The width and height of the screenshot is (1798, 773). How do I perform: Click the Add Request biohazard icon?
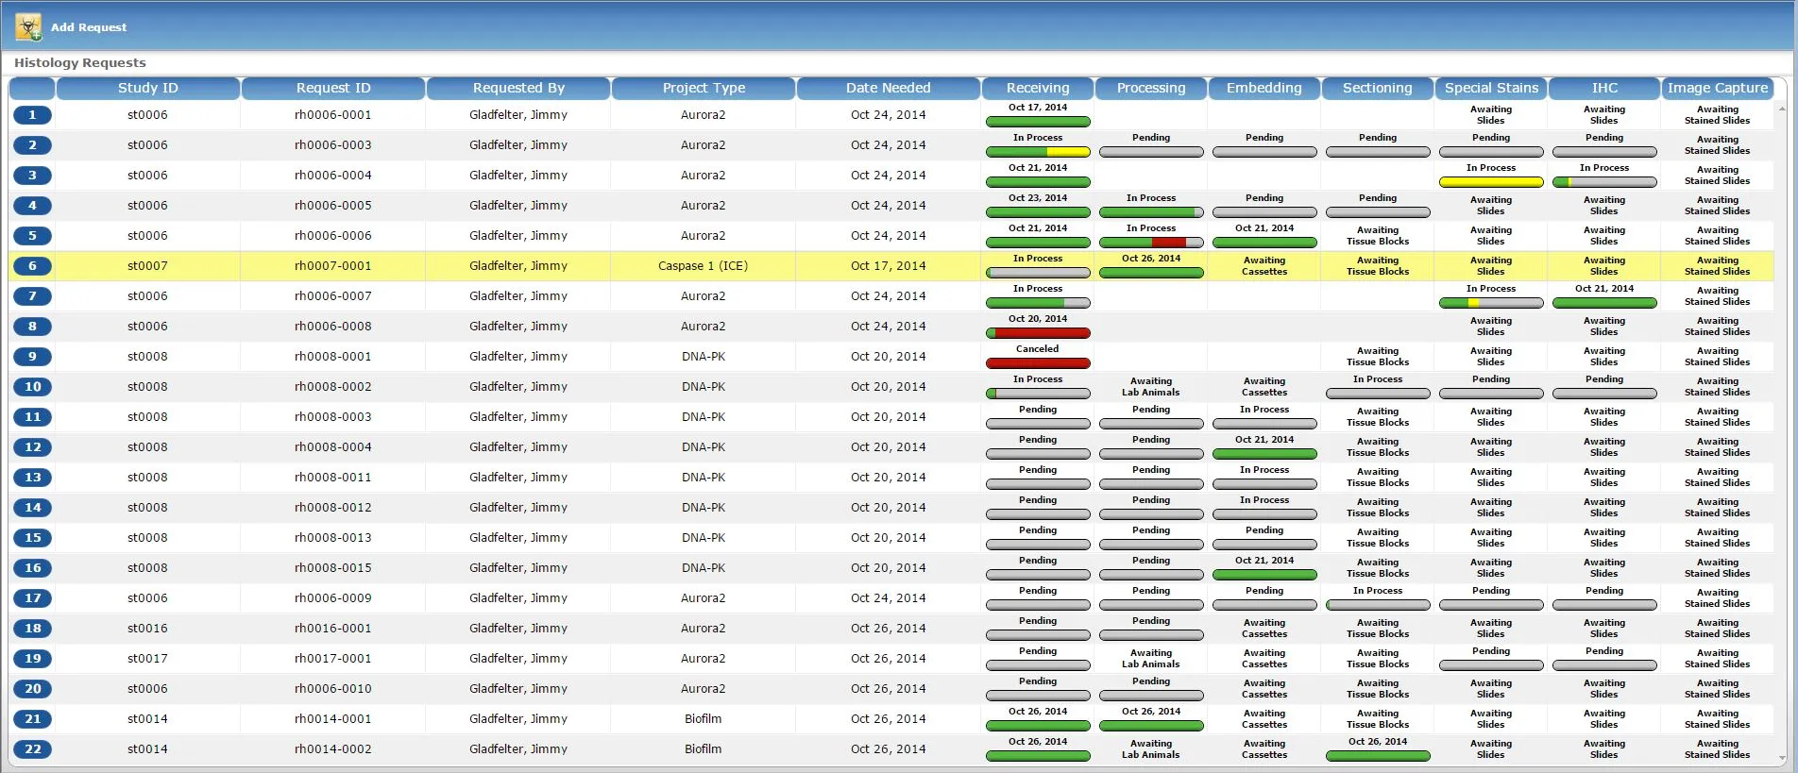pyautogui.click(x=28, y=26)
